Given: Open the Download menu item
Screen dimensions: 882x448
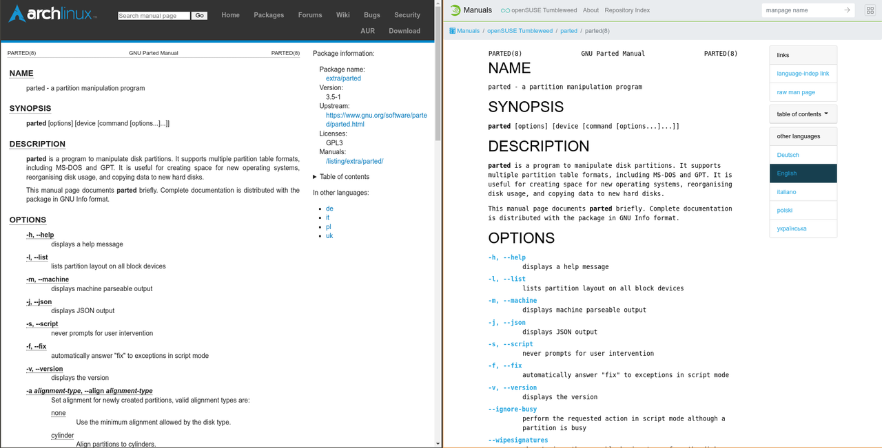Looking at the screenshot, I should tap(404, 31).
